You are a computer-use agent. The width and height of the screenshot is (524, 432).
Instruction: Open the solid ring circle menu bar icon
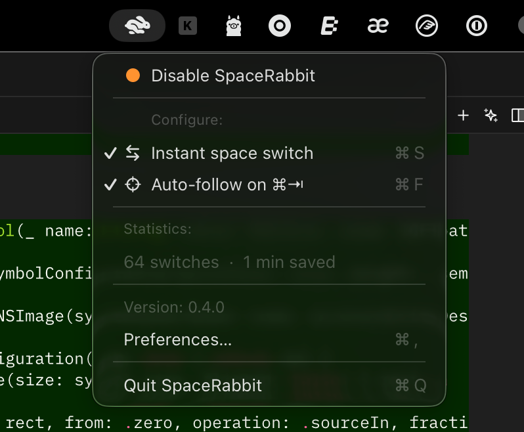tap(280, 26)
